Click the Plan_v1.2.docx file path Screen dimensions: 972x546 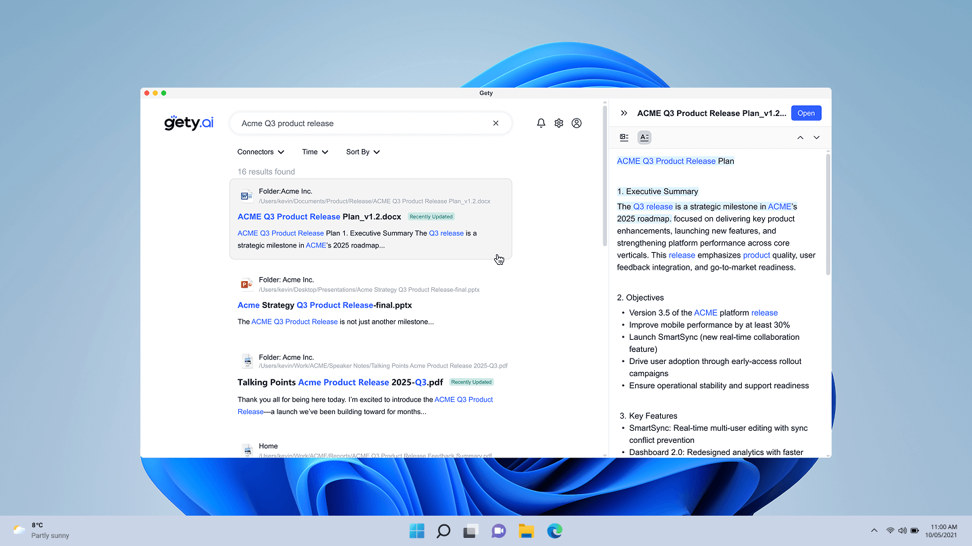375,201
